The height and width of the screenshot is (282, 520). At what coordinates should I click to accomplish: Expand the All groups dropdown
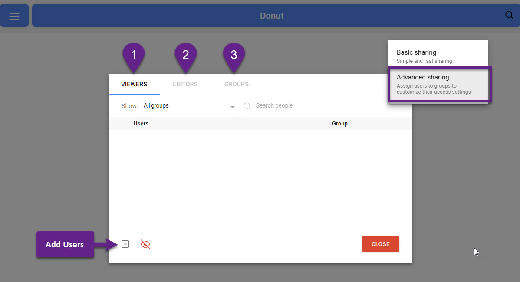pos(189,106)
